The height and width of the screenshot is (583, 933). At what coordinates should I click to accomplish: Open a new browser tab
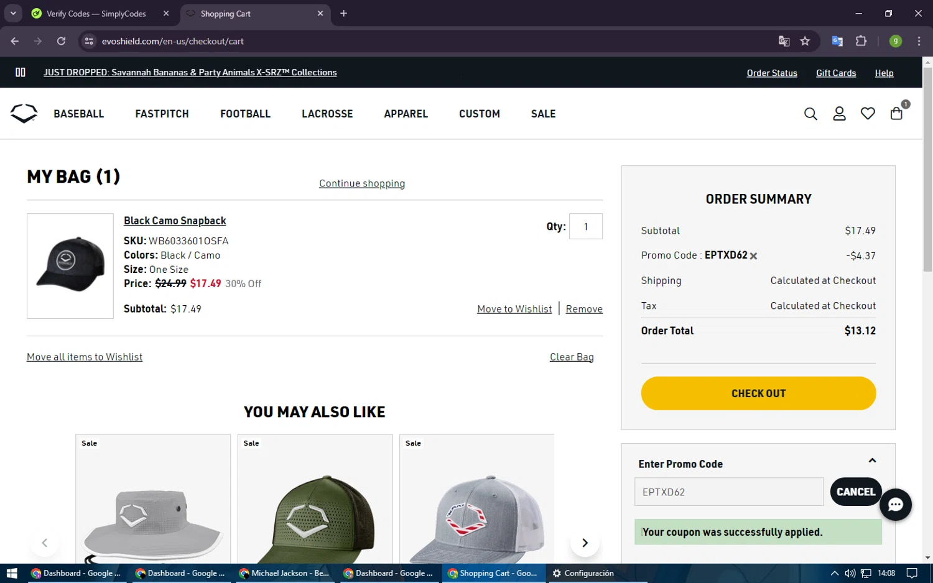[343, 13]
